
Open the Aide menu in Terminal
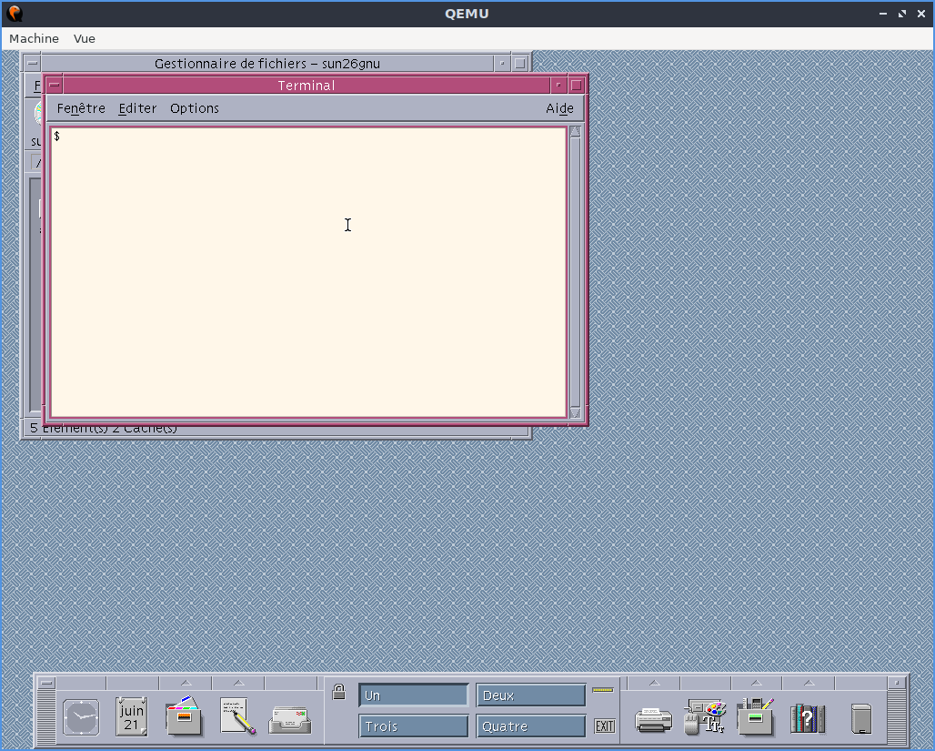point(559,108)
